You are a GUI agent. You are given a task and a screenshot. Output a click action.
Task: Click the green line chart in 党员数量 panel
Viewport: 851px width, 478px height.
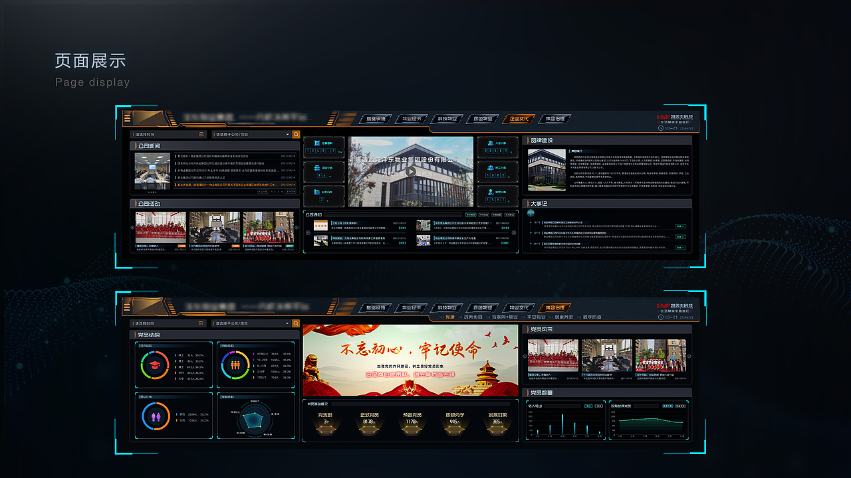coord(649,420)
